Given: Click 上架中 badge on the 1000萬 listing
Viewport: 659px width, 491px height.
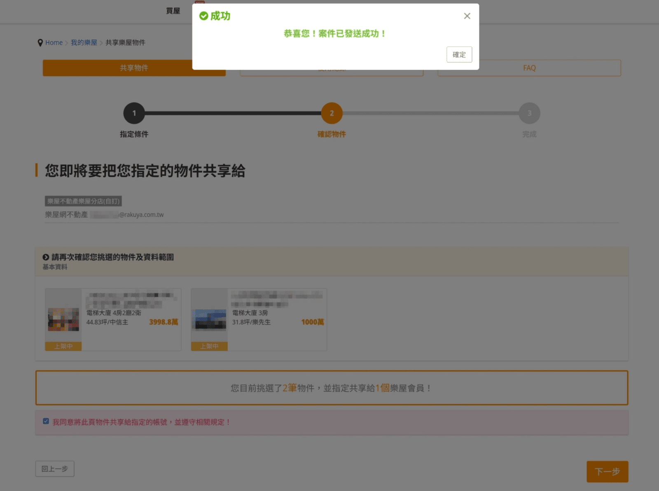Looking at the screenshot, I should click(x=209, y=346).
